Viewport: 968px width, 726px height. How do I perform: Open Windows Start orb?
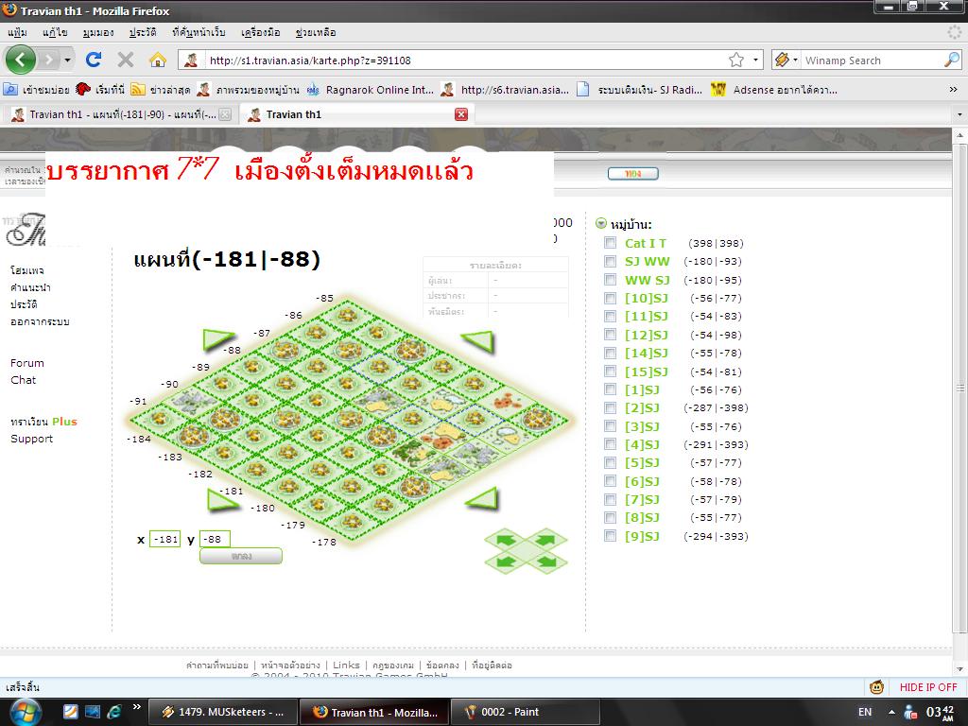26,712
